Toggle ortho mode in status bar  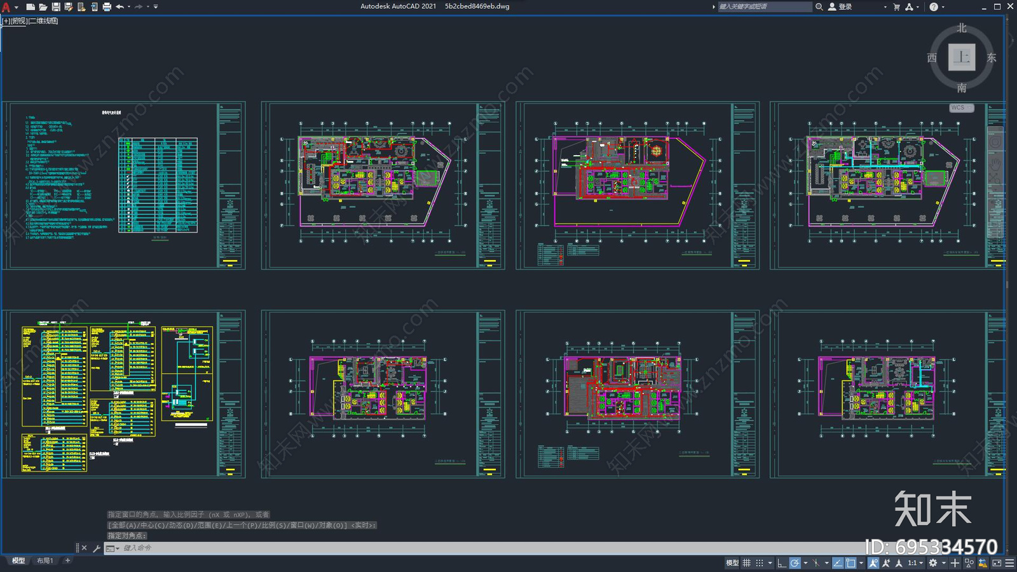click(782, 563)
